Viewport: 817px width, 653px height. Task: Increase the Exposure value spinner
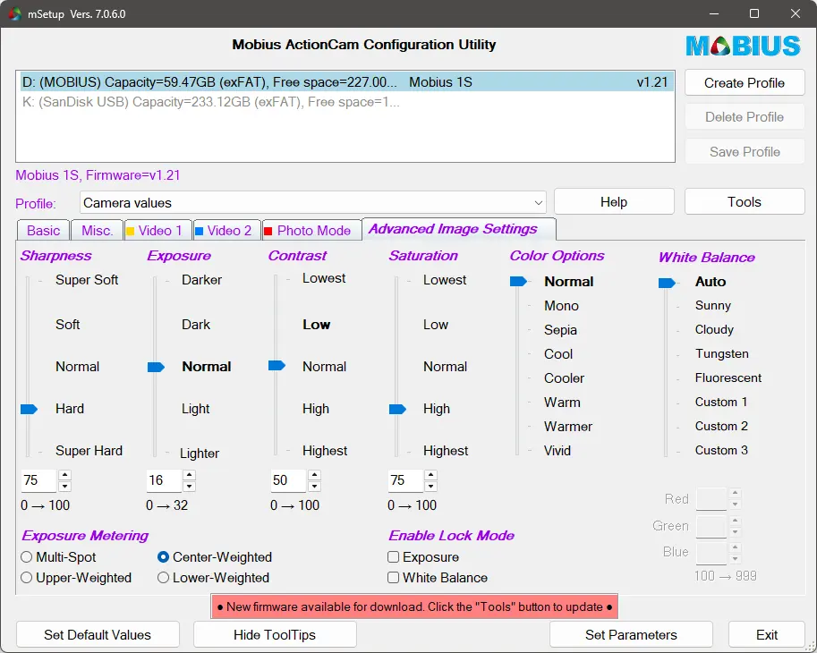pos(189,475)
